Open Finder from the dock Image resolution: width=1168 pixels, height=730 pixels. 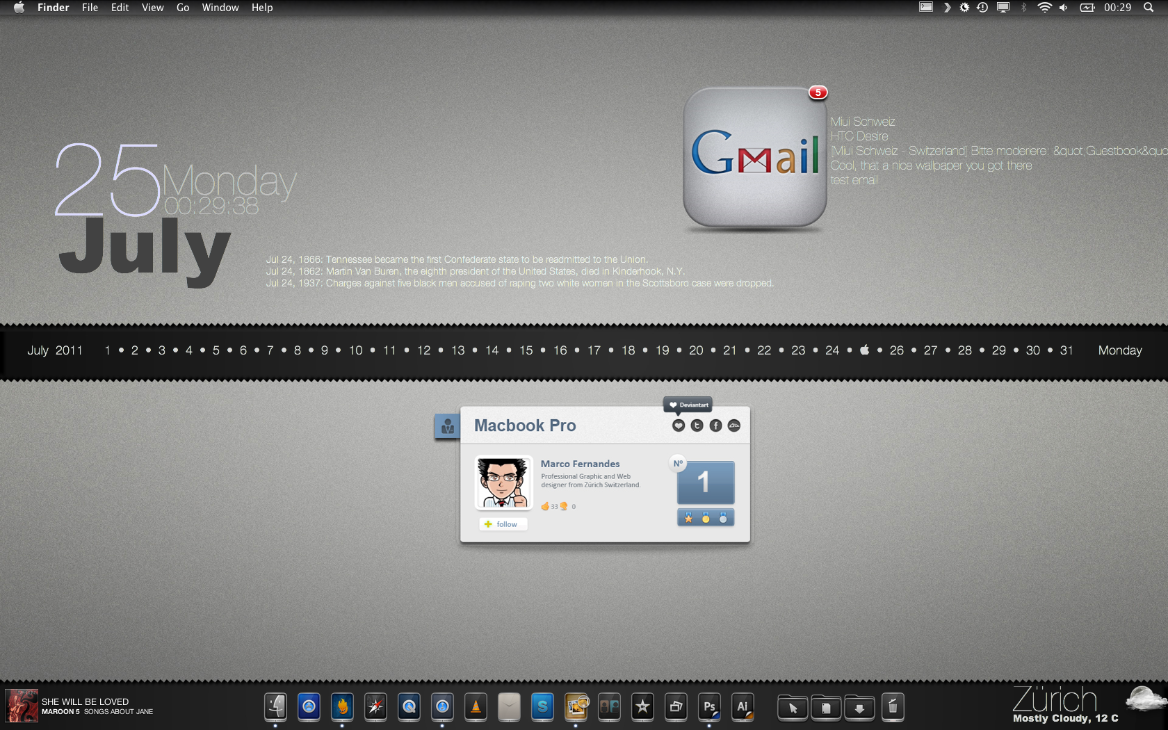click(275, 707)
